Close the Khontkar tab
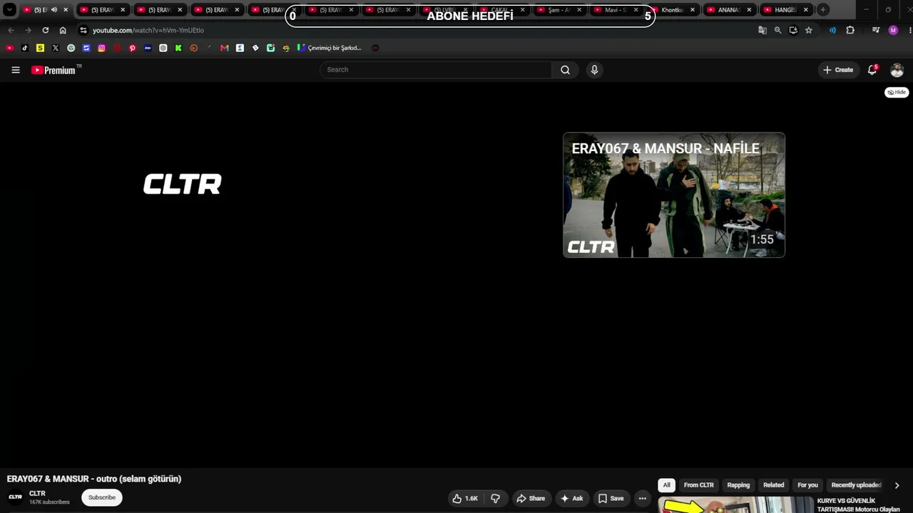 [x=692, y=10]
